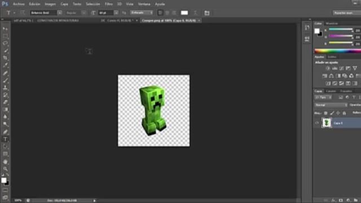Toggle lock layer position

pyautogui.click(x=338, y=113)
